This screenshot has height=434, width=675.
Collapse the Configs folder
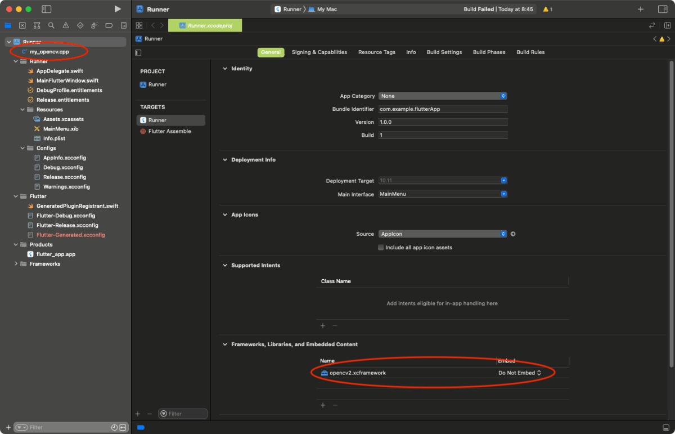[22, 148]
